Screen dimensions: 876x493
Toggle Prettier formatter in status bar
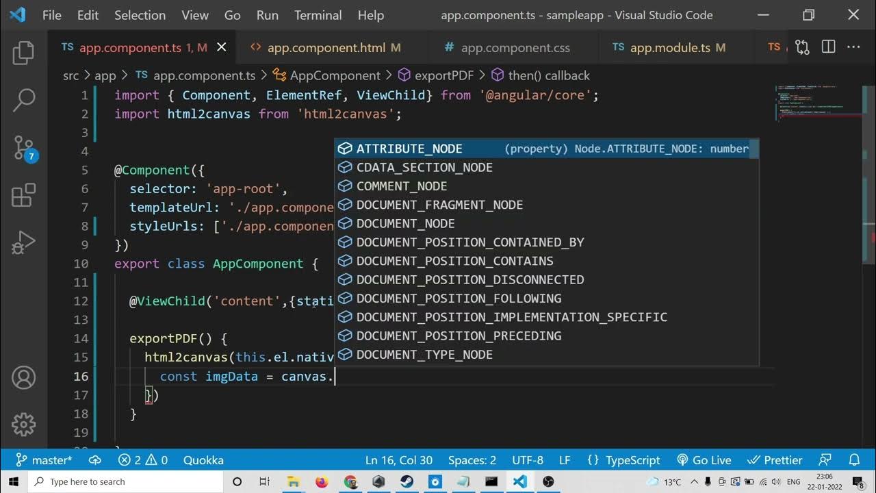coord(775,460)
